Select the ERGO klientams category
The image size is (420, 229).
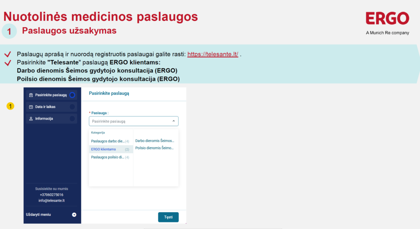104,149
